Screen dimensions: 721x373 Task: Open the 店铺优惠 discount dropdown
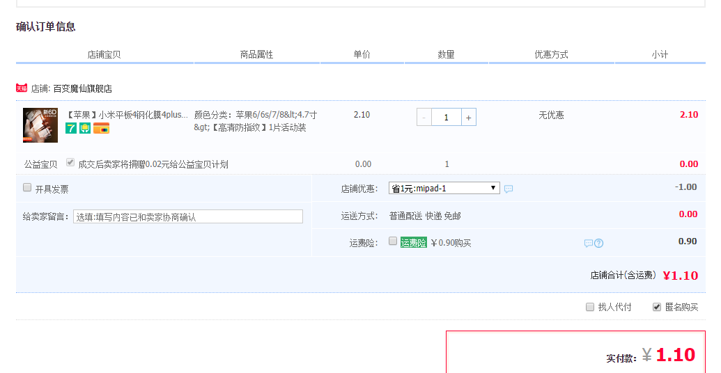(444, 188)
